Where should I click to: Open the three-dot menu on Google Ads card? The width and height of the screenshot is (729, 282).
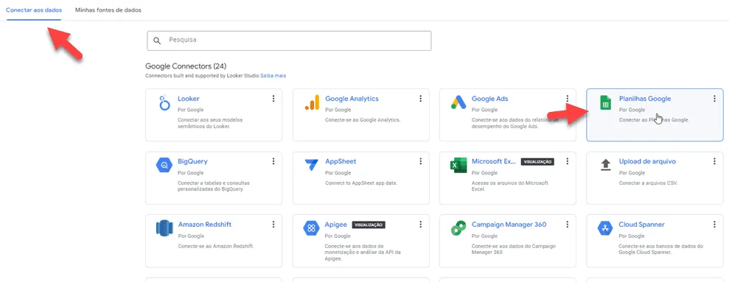(568, 99)
